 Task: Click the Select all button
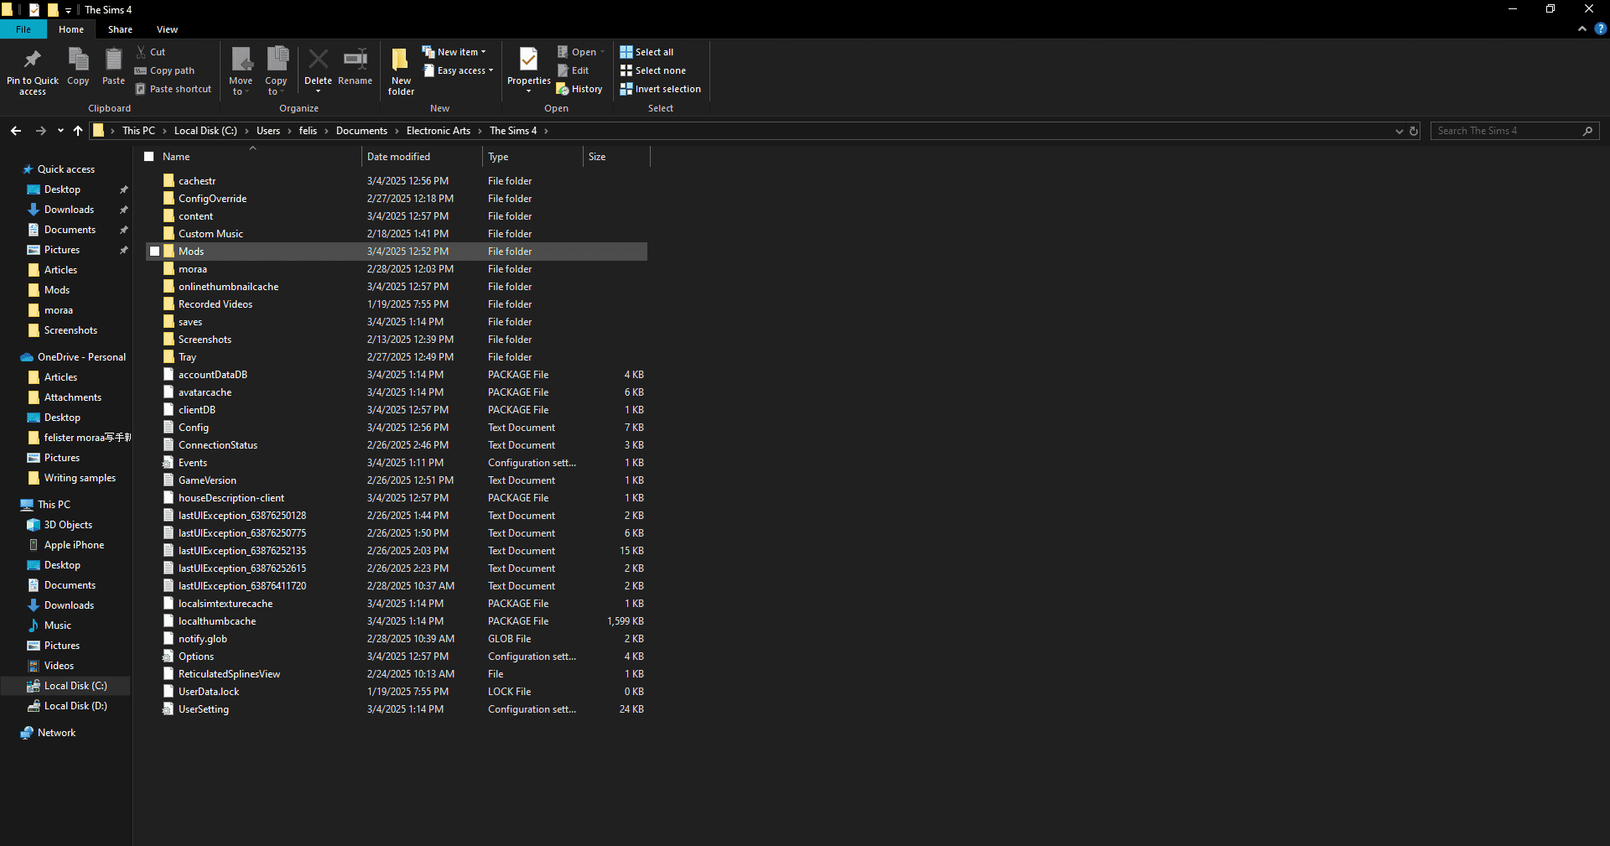[647, 52]
